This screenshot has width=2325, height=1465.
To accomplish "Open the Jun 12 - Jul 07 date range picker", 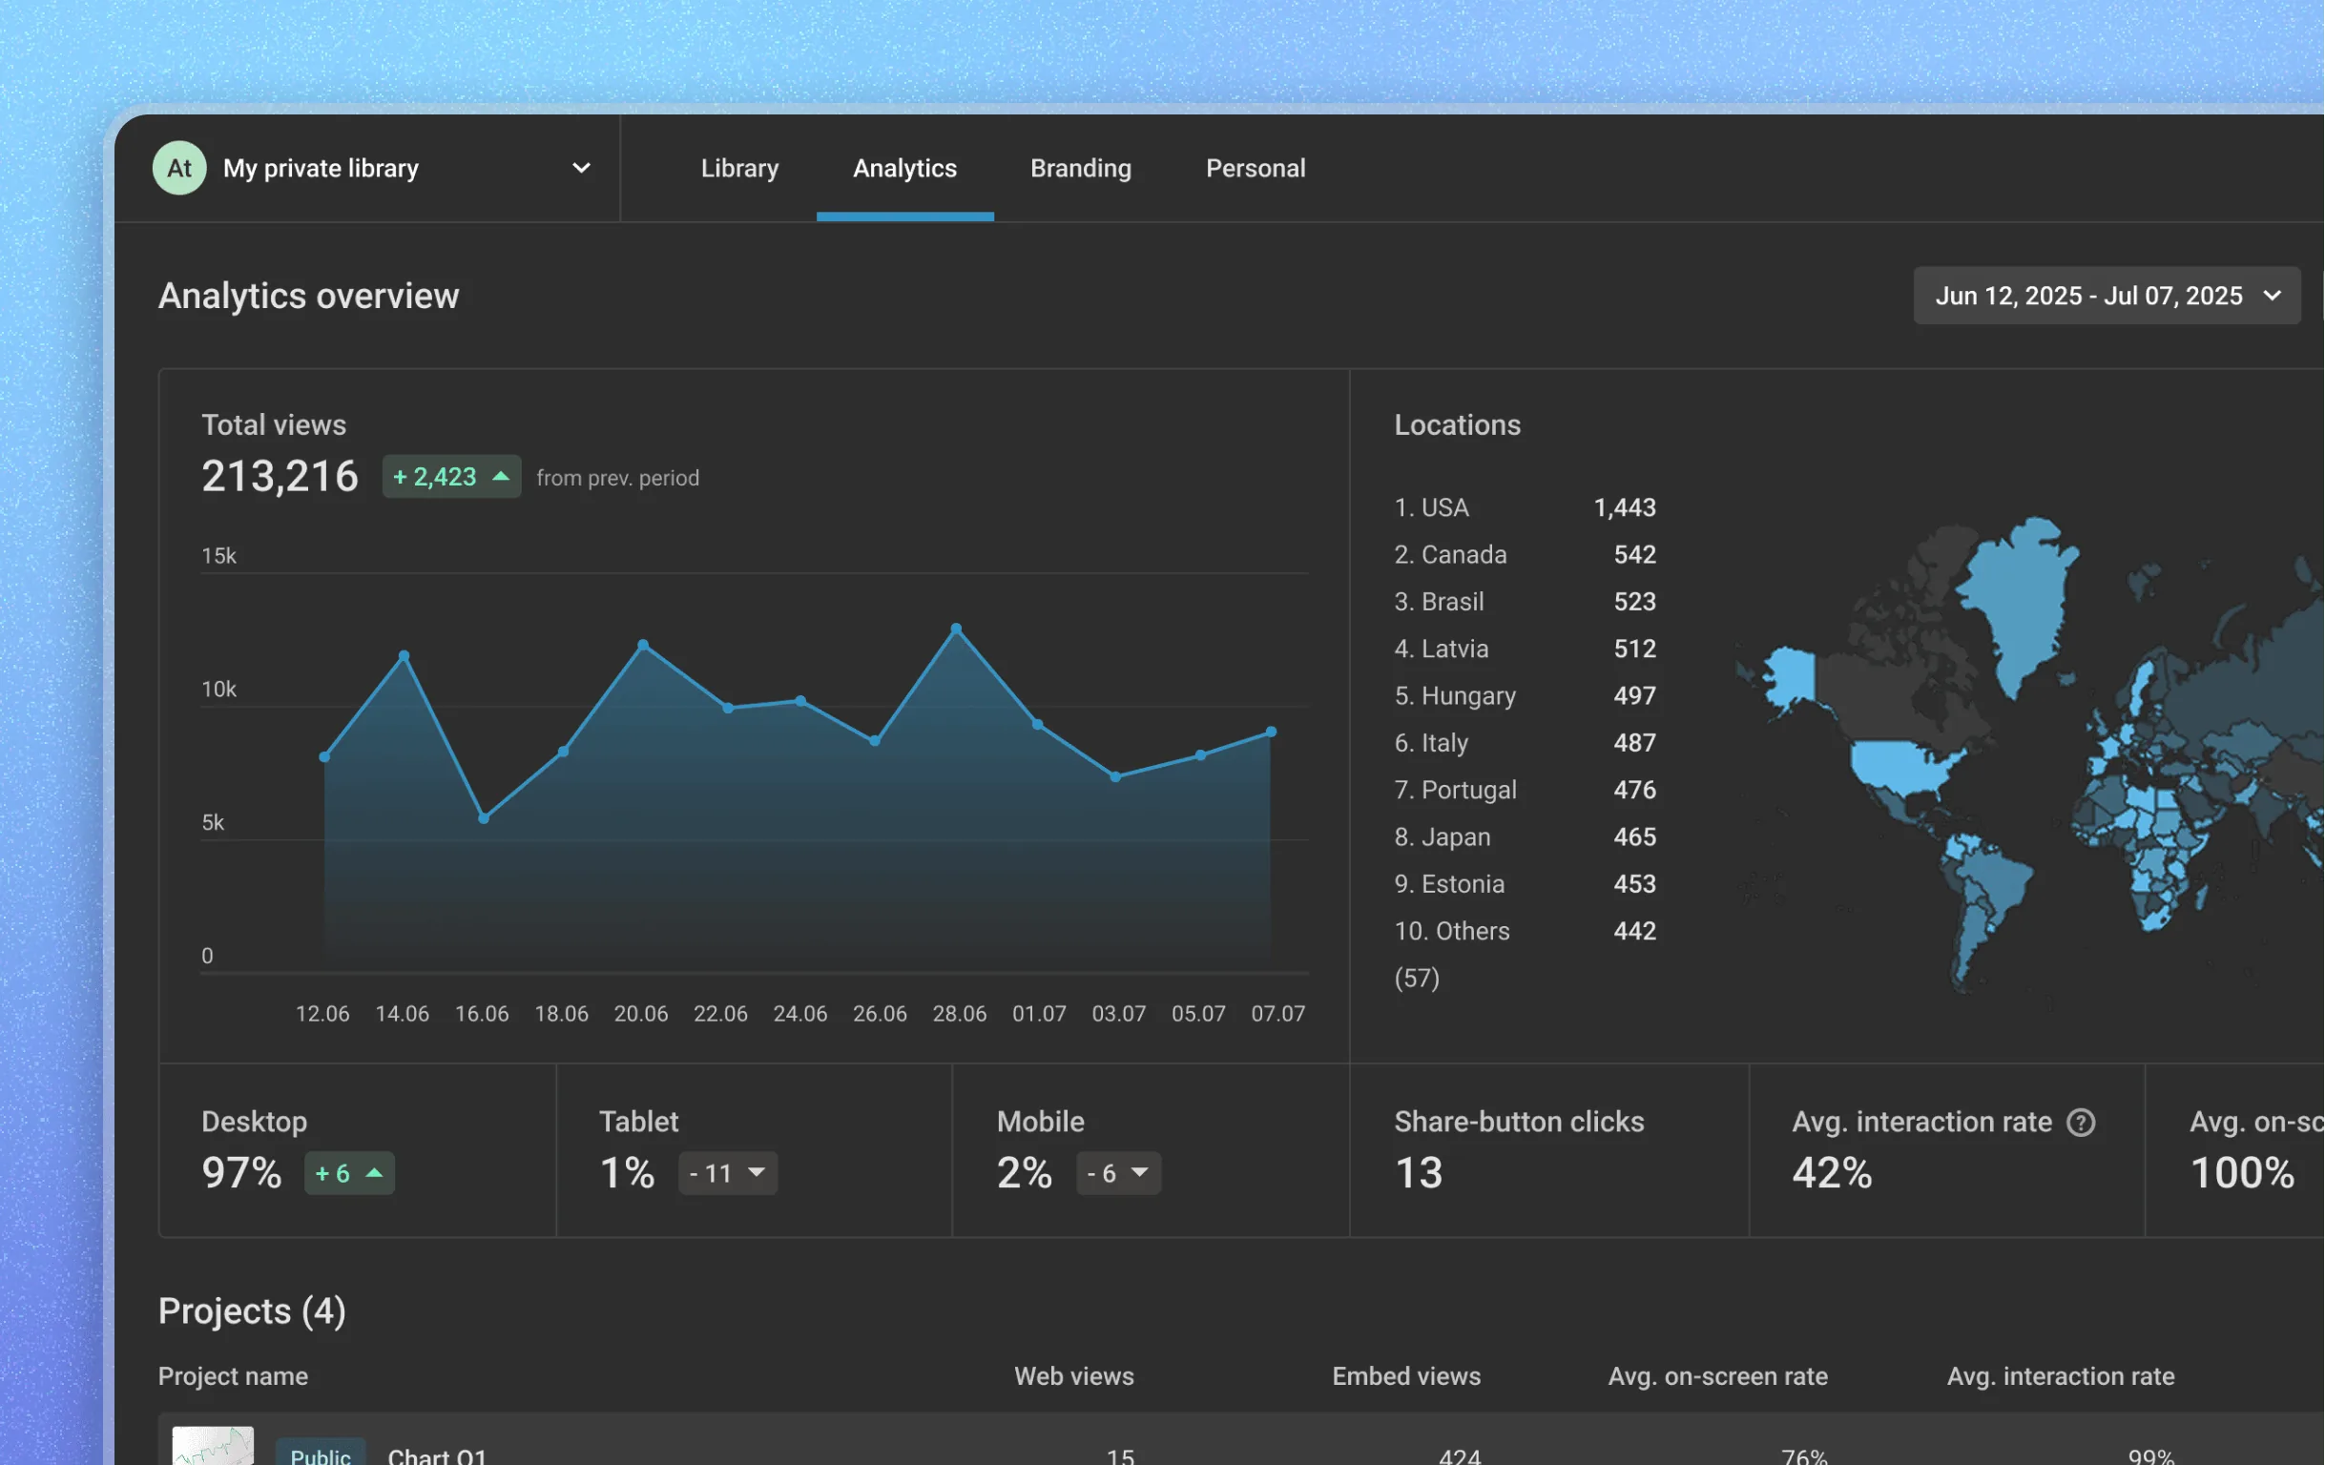I will pyautogui.click(x=2107, y=296).
